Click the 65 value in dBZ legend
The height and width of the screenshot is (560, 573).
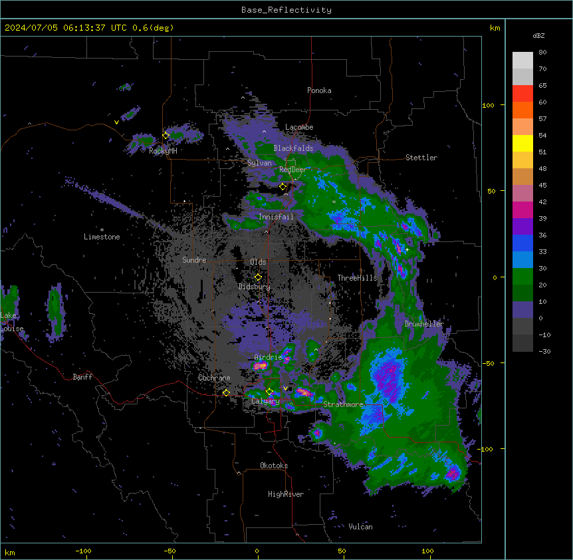click(542, 86)
